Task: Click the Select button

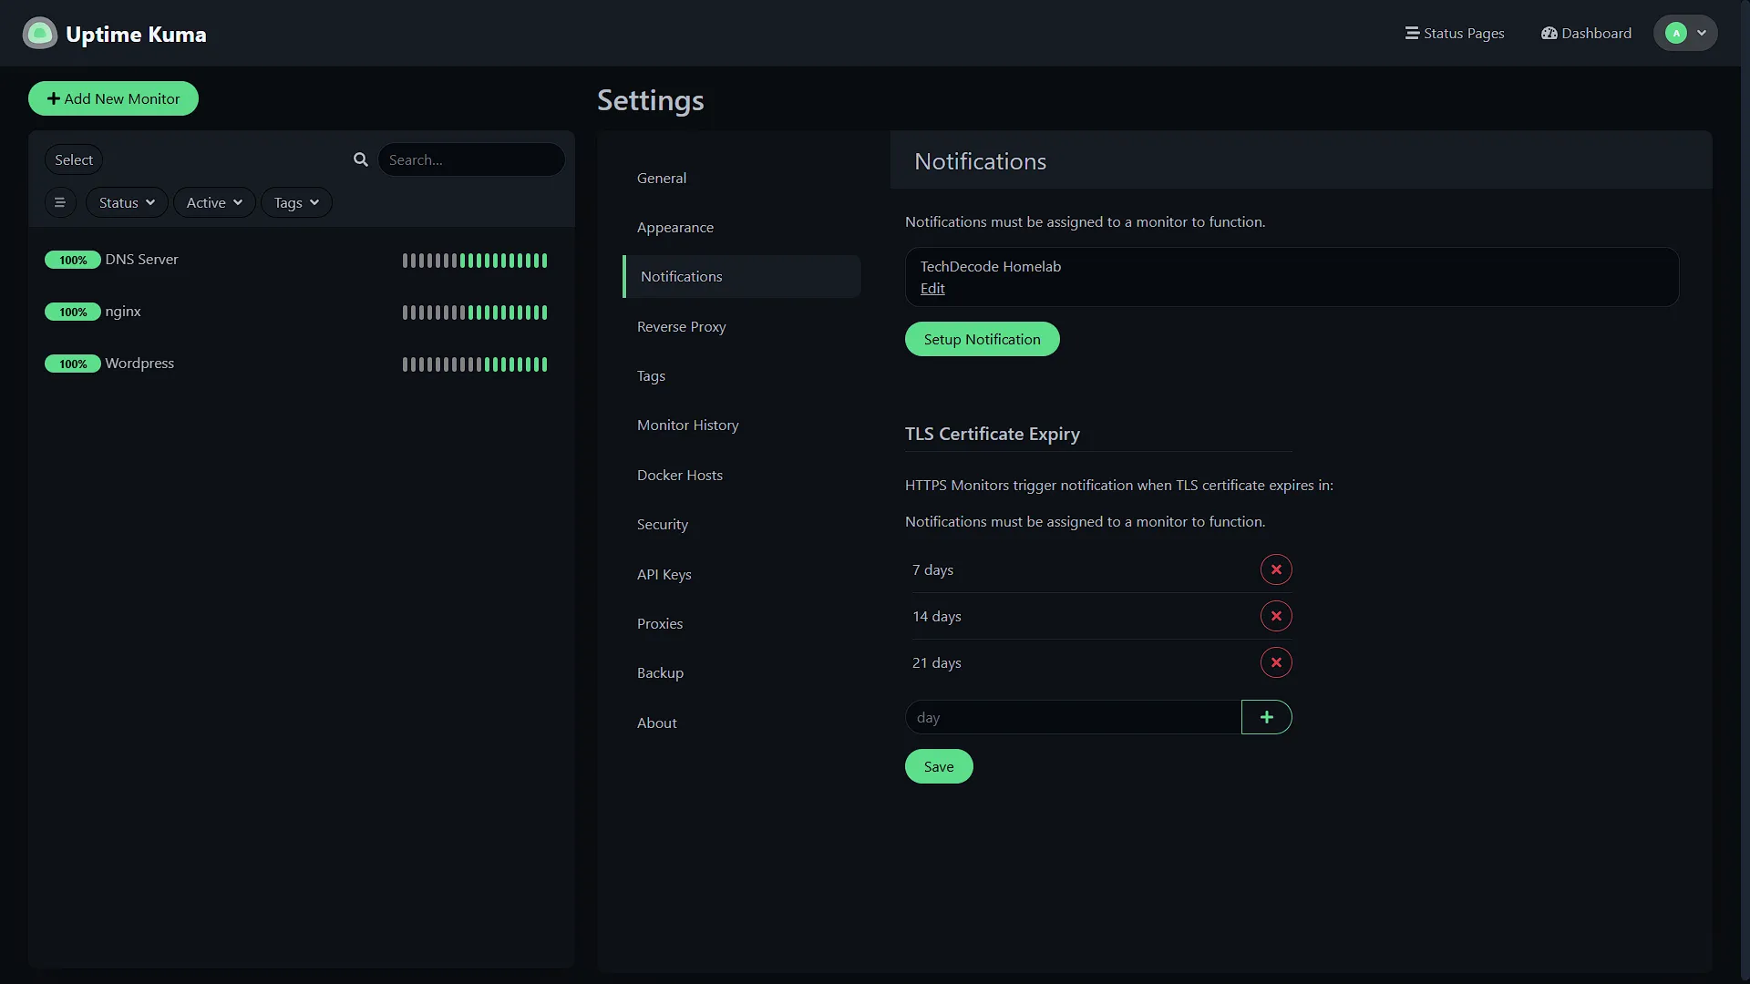Action: pyautogui.click(x=74, y=159)
